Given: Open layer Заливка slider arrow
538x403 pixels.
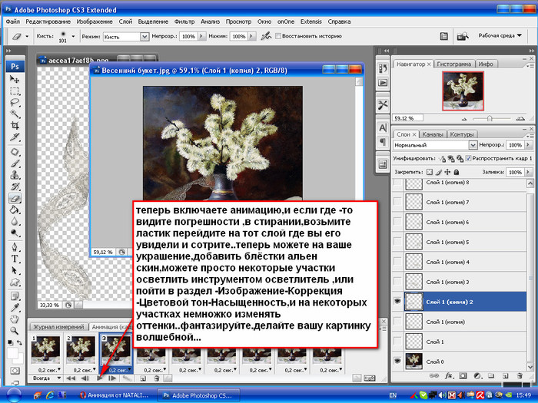Looking at the screenshot, I should 528,172.
